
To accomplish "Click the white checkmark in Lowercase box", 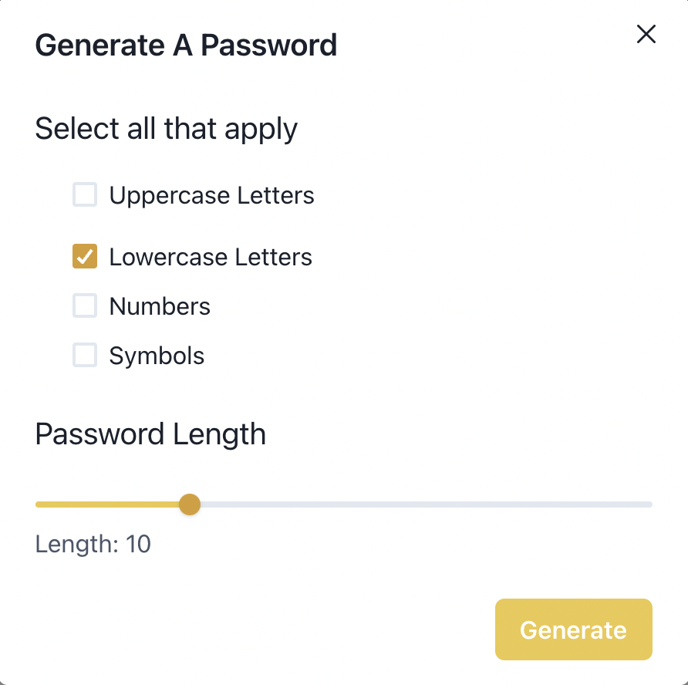I will [x=85, y=256].
